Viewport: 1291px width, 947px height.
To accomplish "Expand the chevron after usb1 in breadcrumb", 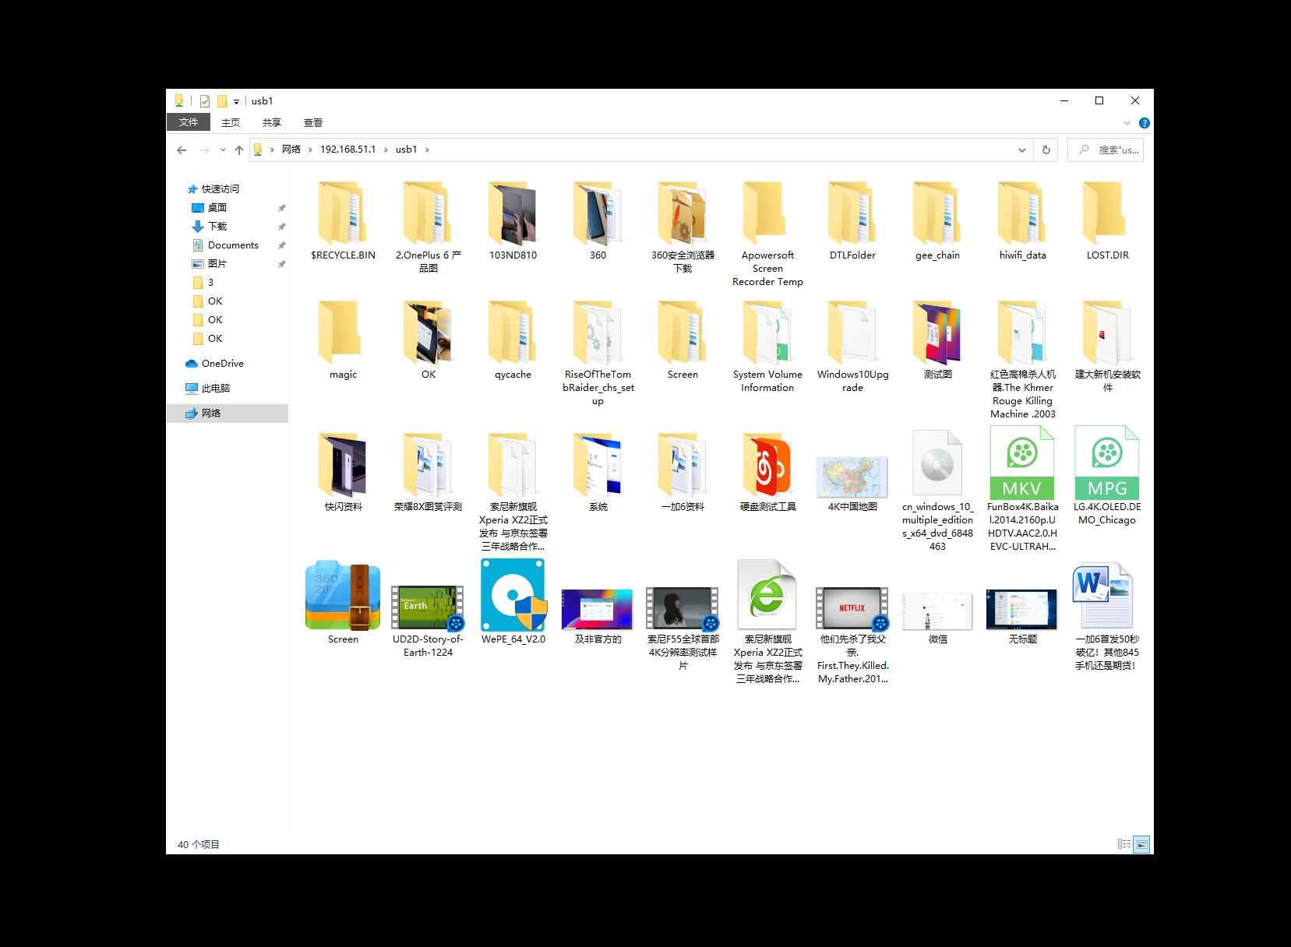I will tap(427, 150).
